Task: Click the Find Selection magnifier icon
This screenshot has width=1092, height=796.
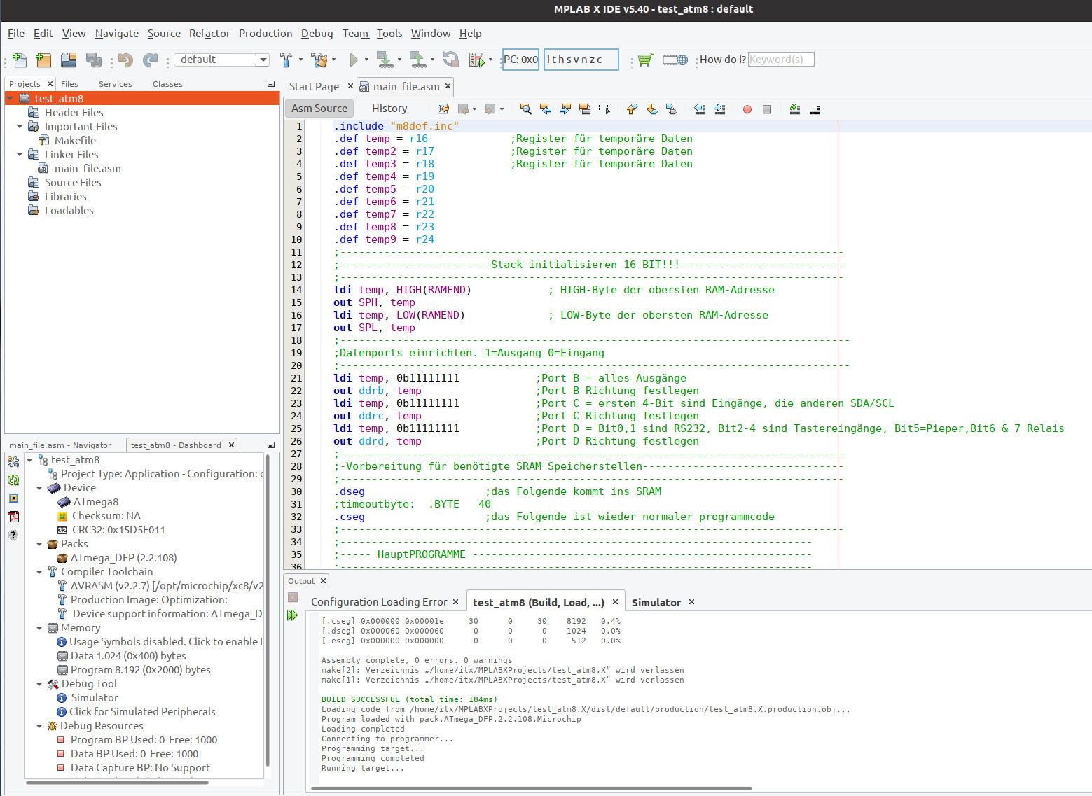Action: click(526, 109)
